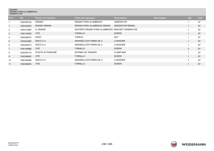Select part number 1000308165

[26, 22]
